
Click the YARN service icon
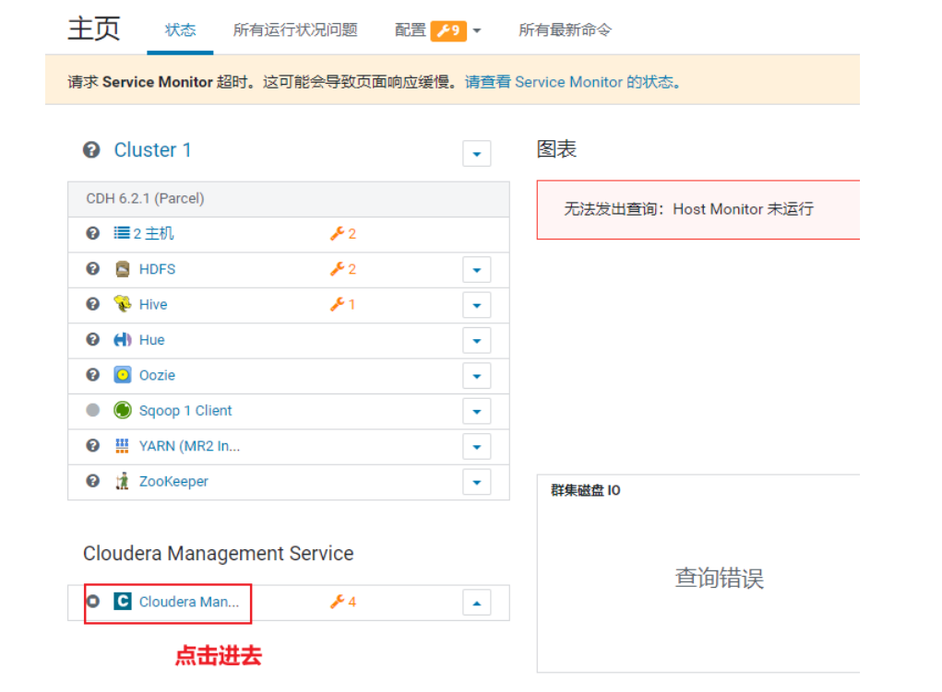(x=122, y=446)
